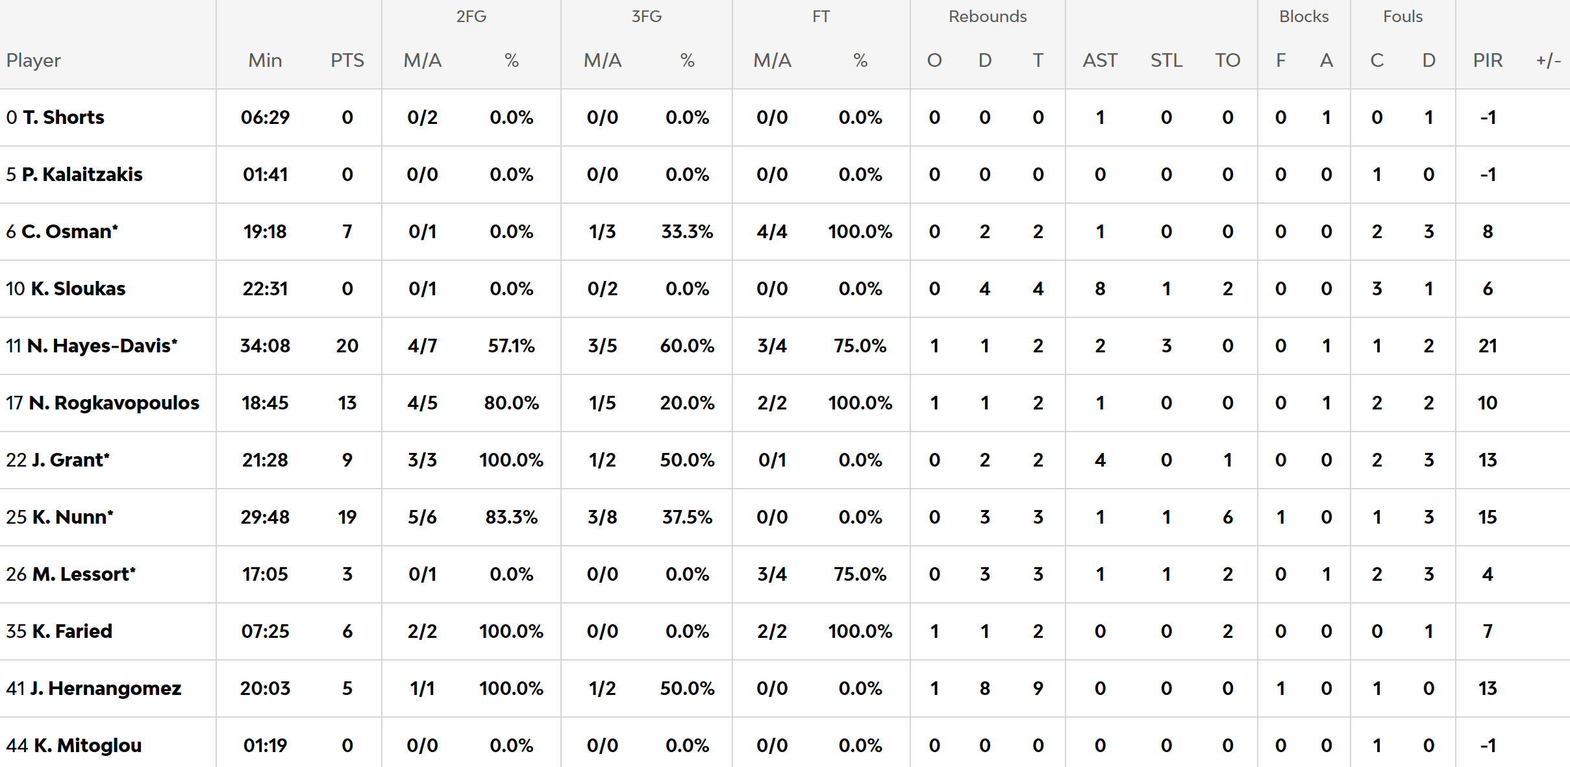Image resolution: width=1570 pixels, height=767 pixels.
Task: Click the +/- column header
Action: coord(1548,60)
